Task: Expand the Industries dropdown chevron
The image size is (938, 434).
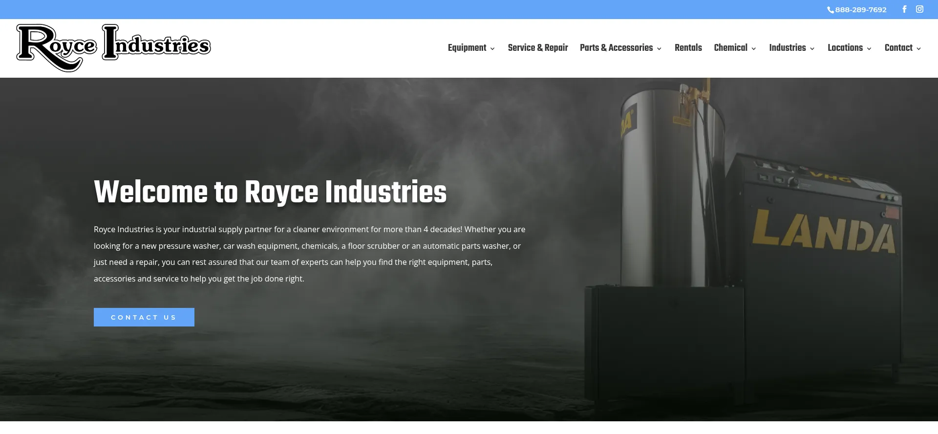Action: click(x=812, y=48)
